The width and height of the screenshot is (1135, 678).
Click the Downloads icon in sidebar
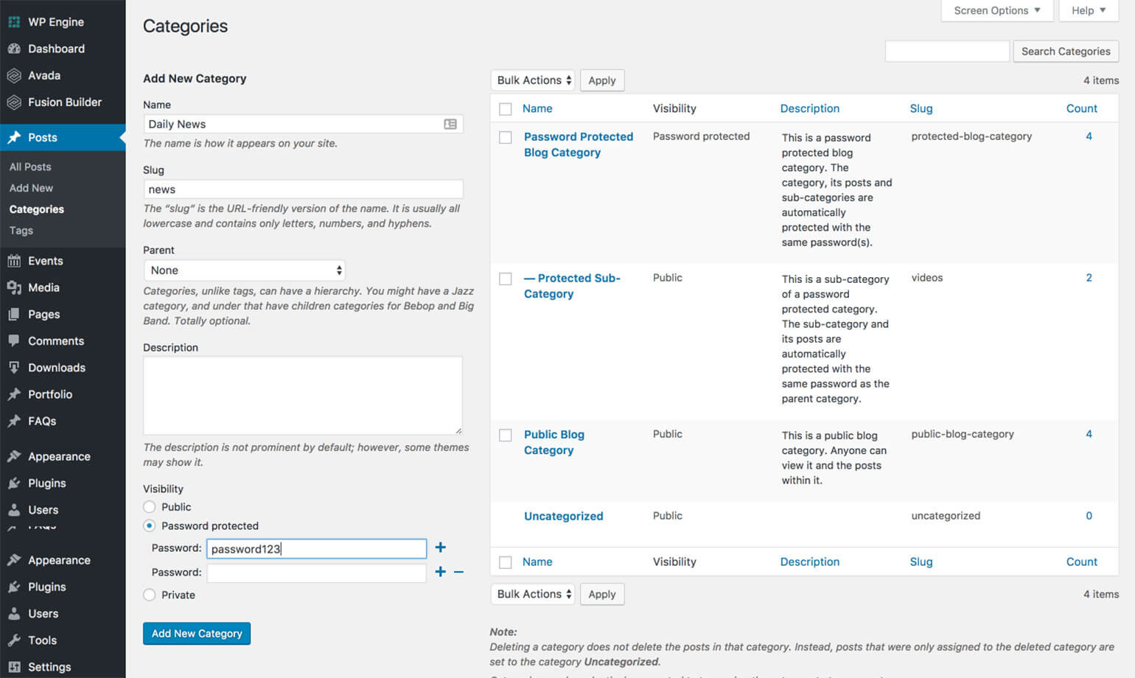click(x=14, y=367)
